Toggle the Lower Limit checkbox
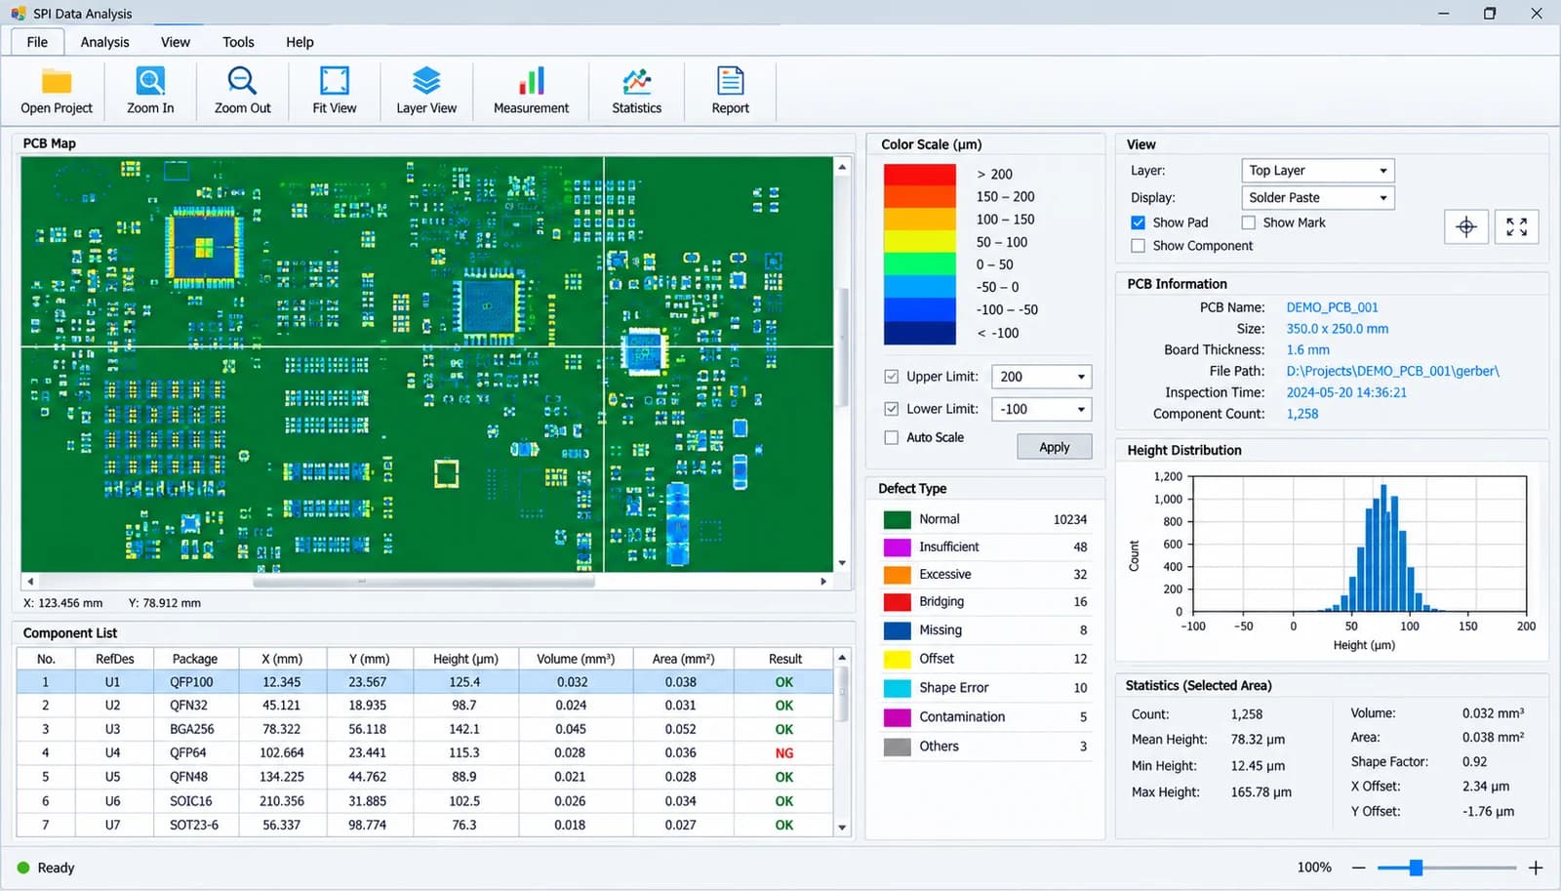 891,409
